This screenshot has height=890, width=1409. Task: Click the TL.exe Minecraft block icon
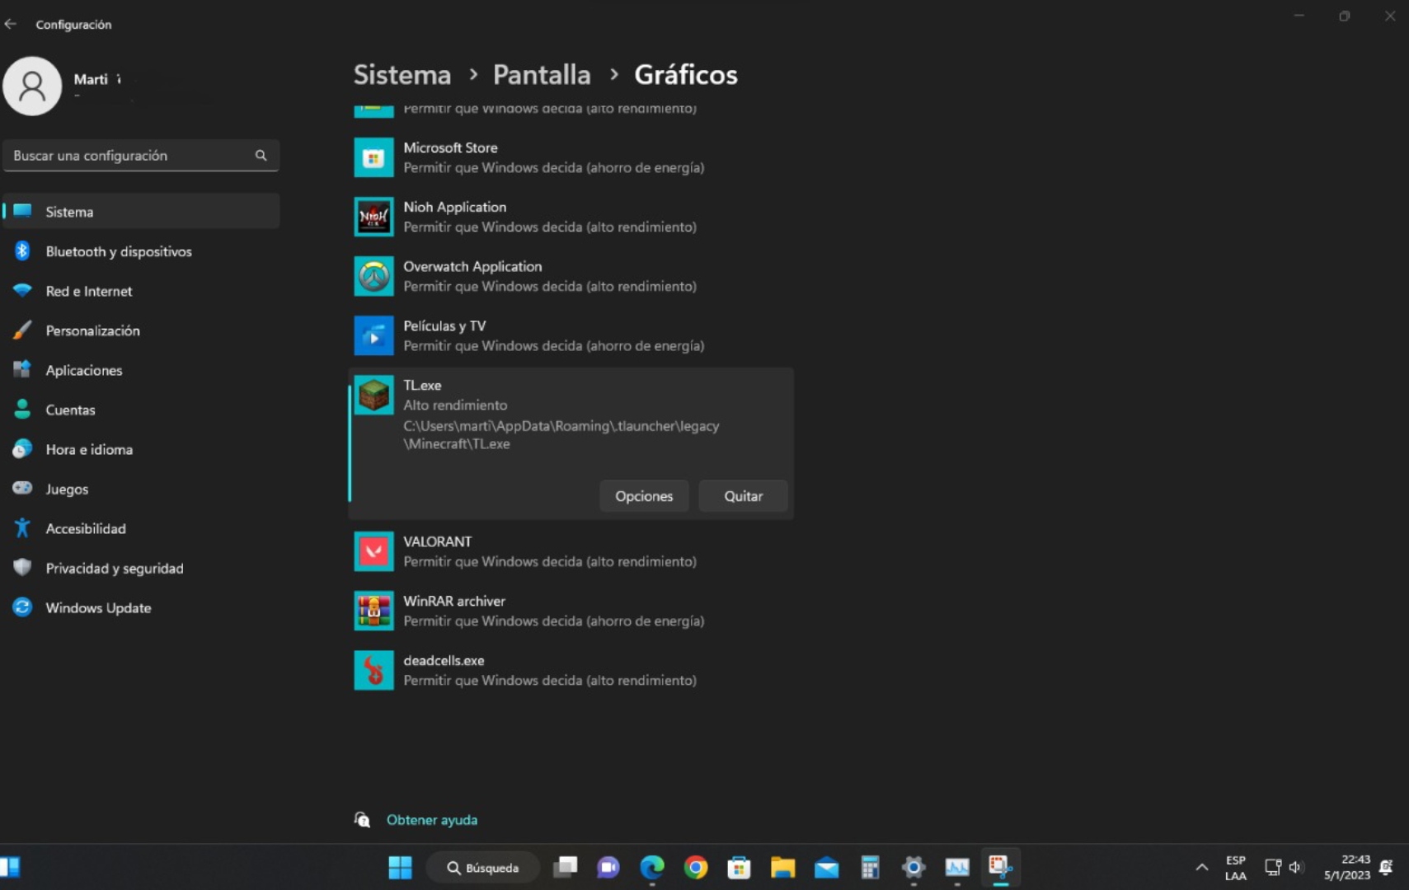[x=373, y=396]
